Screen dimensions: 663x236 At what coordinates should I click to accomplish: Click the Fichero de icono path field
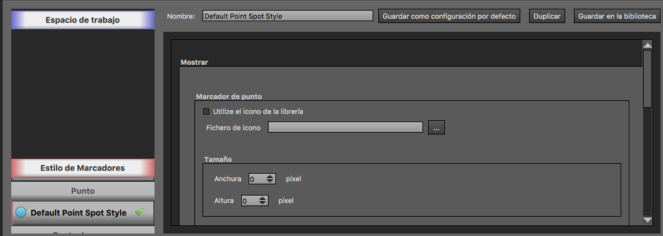coord(345,127)
